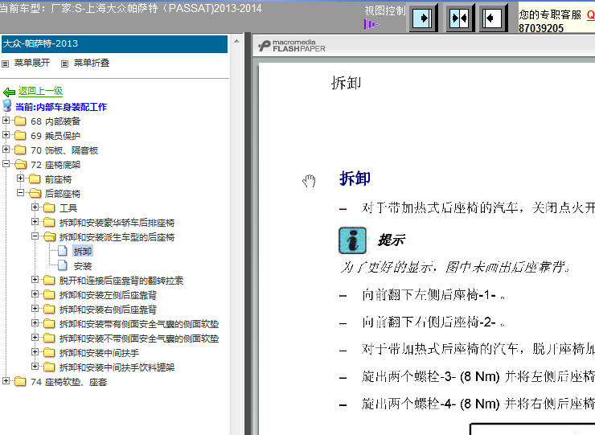This screenshot has height=435, width=595.
Task: Open the 拆卸 tree document
Action: coord(83,252)
